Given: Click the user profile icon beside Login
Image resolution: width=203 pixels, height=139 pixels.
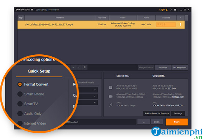Looking at the screenshot, I should pos(167,10).
